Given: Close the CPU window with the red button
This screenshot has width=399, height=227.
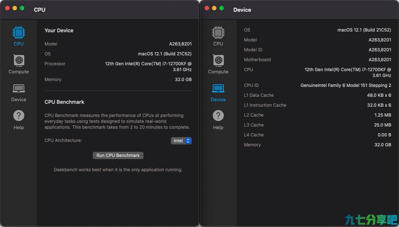Looking at the screenshot, I should (x=7, y=8).
